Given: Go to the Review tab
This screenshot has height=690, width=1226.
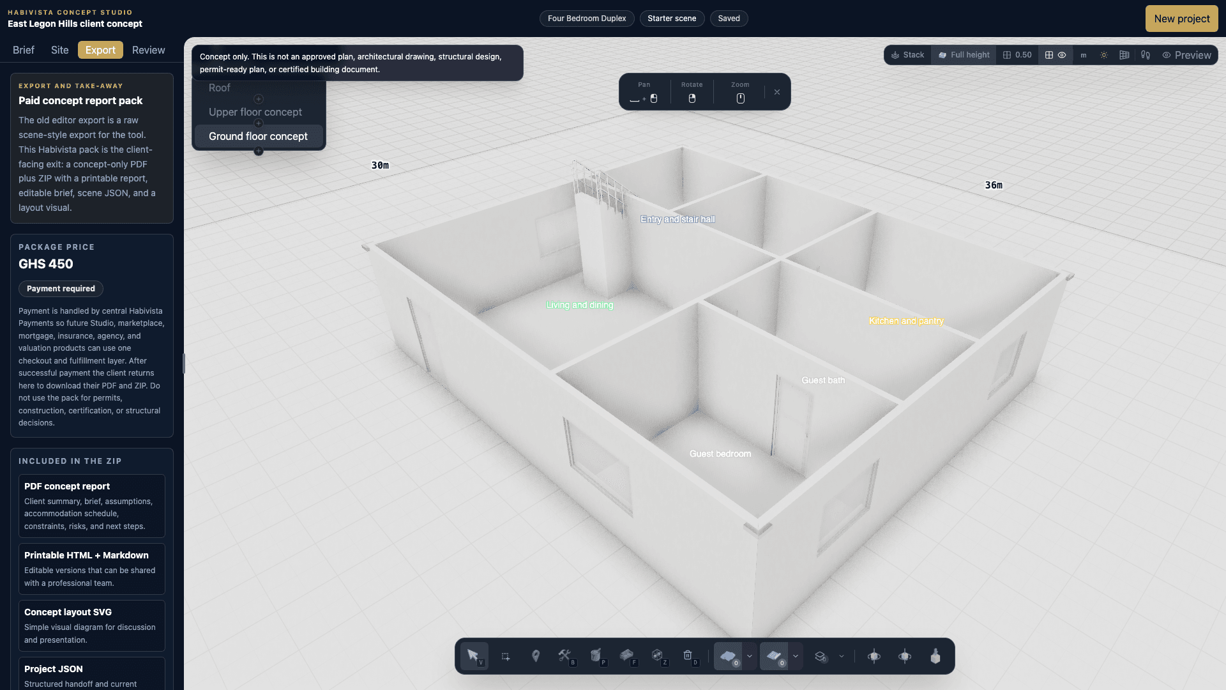Looking at the screenshot, I should (x=149, y=50).
